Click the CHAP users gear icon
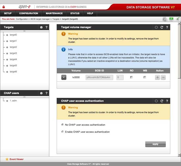 41,93
